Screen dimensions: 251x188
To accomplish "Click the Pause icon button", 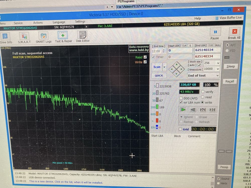I will [x=215, y=32].
